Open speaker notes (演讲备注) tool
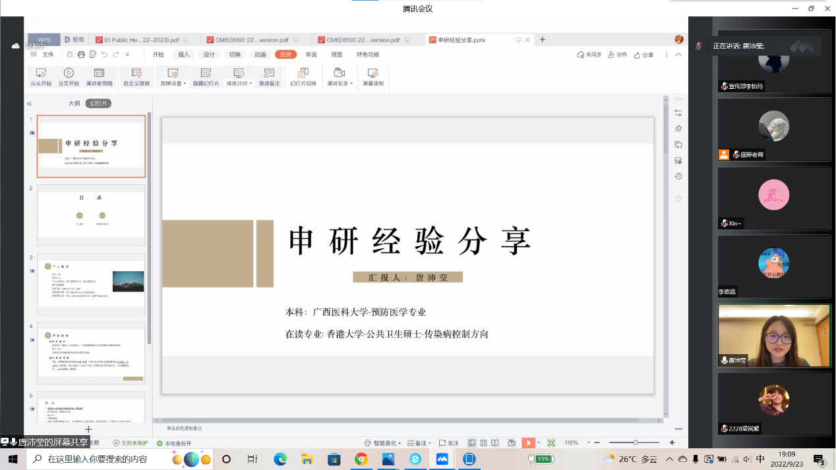 point(269,77)
